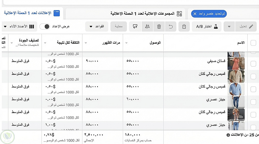259x144 pixels.
Task: Click the معاينة preview button
Action: 119,26
